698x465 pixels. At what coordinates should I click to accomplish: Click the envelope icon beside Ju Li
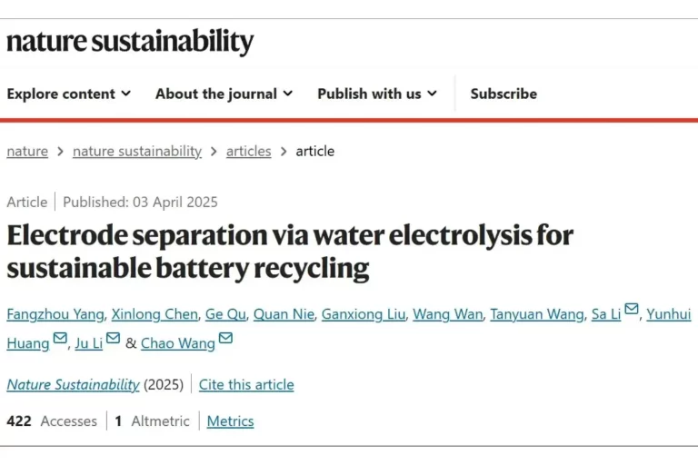click(113, 339)
